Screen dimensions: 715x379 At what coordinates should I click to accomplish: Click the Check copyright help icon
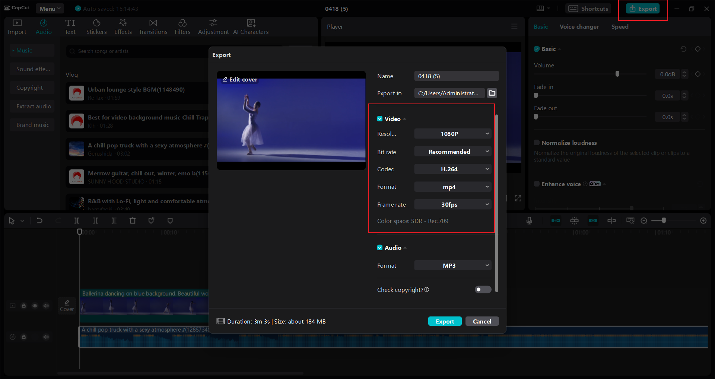click(x=427, y=290)
